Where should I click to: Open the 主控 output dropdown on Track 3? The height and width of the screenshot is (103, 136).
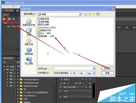pos(77,91)
